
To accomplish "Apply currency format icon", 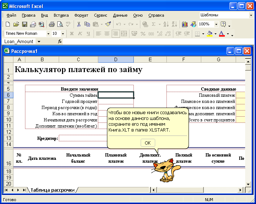I will point(135,34).
